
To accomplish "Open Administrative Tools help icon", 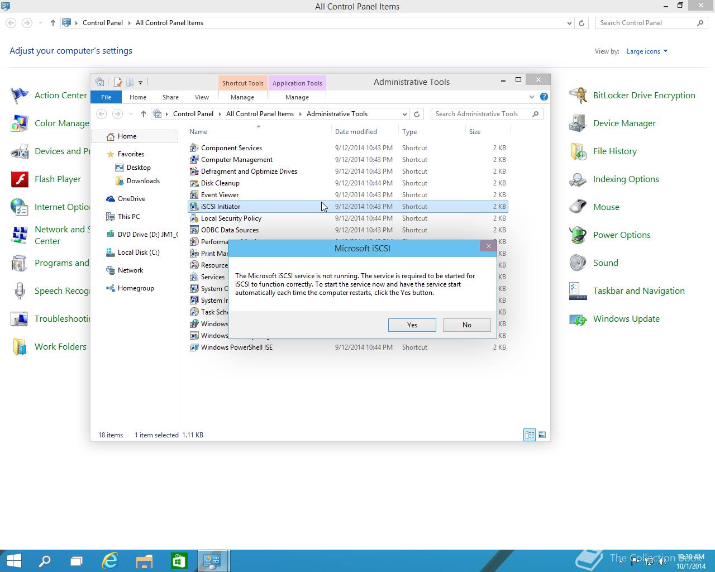I will click(544, 97).
